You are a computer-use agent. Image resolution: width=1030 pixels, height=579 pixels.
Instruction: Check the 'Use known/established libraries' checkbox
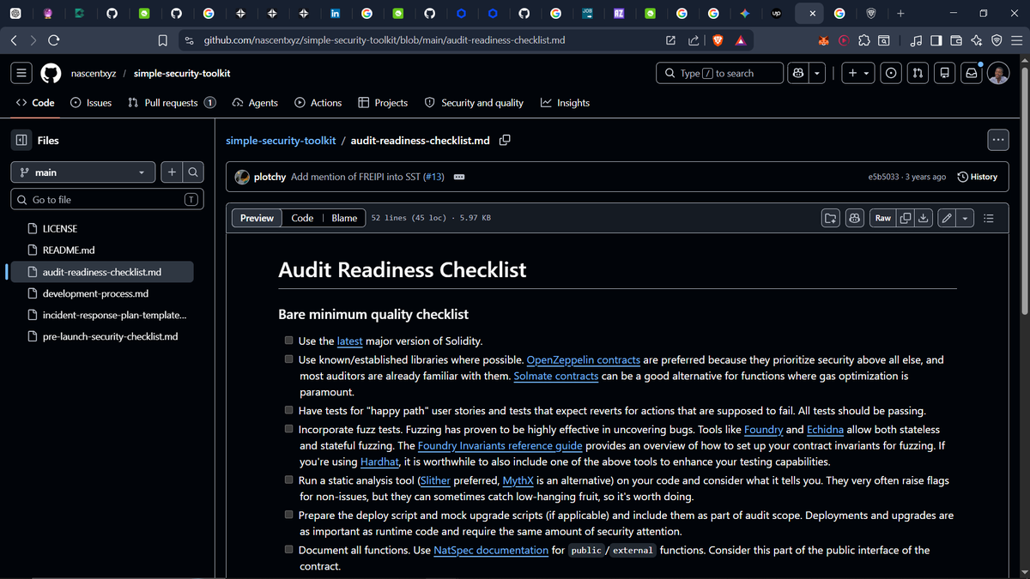coord(290,359)
